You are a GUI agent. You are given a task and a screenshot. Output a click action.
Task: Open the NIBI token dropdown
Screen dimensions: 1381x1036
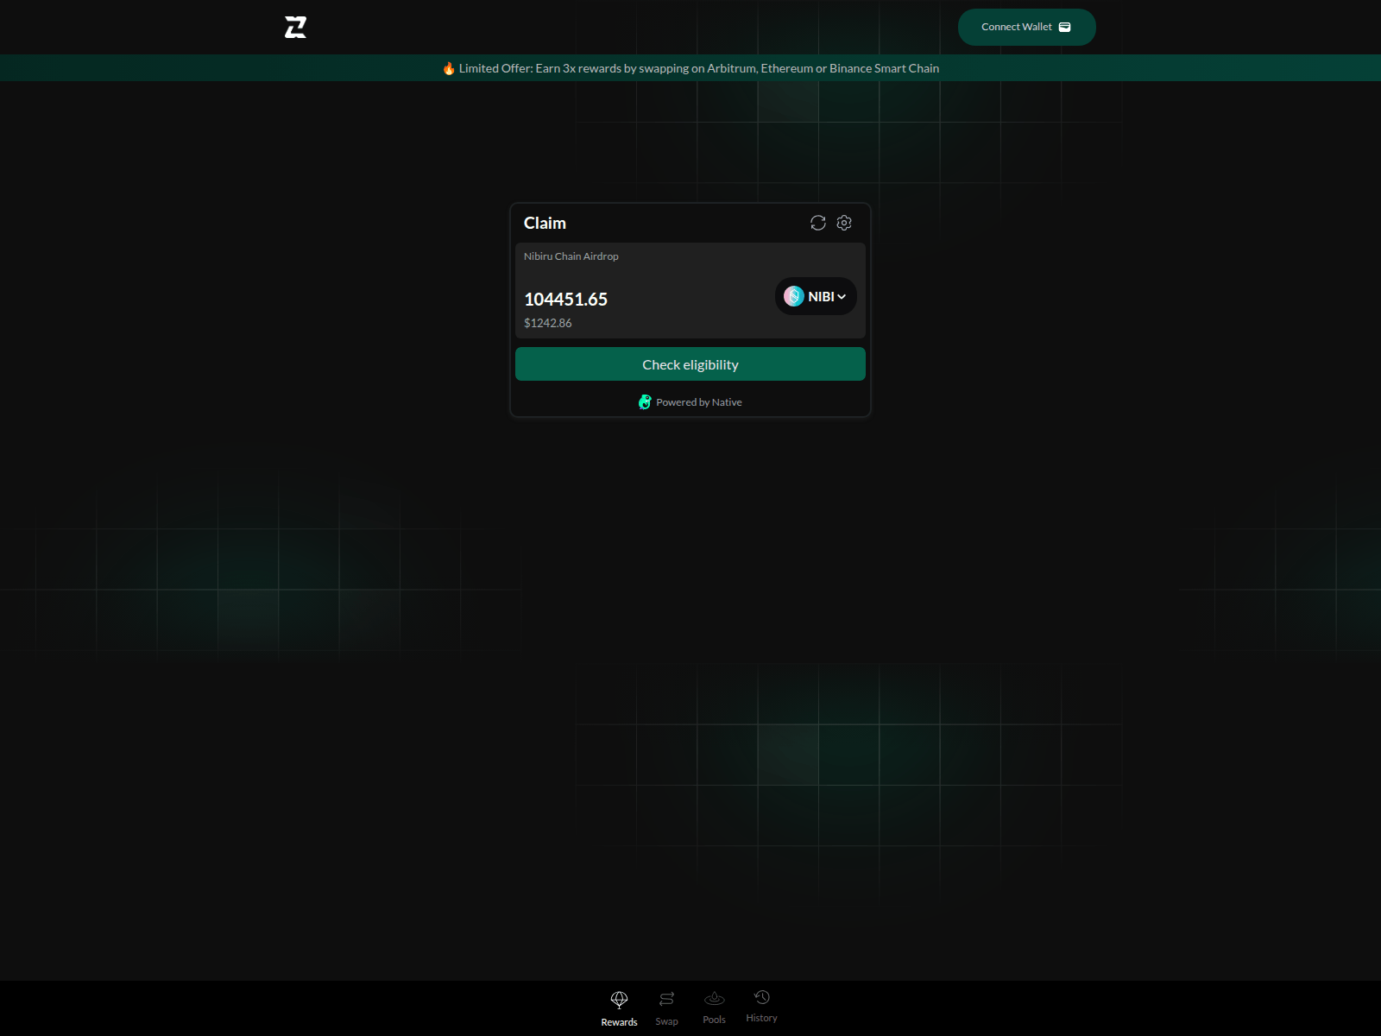pyautogui.click(x=816, y=296)
